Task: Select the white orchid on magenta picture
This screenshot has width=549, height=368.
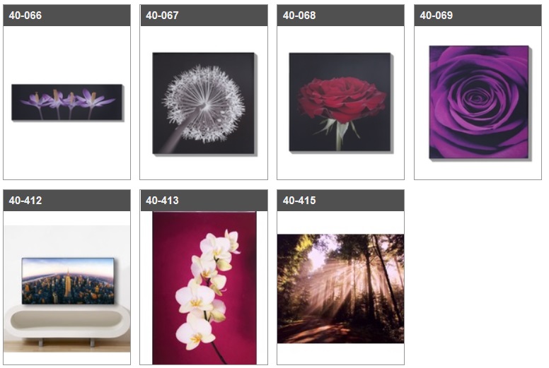Action: [204, 288]
